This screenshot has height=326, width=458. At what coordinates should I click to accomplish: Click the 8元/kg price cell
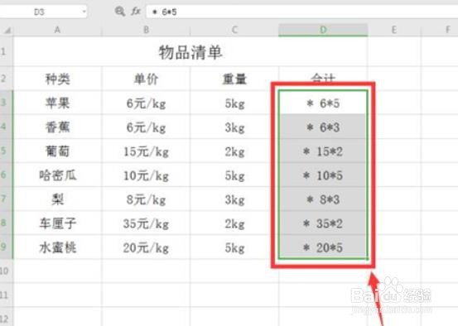146,199
